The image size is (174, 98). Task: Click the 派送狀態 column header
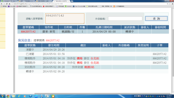coord(130,27)
